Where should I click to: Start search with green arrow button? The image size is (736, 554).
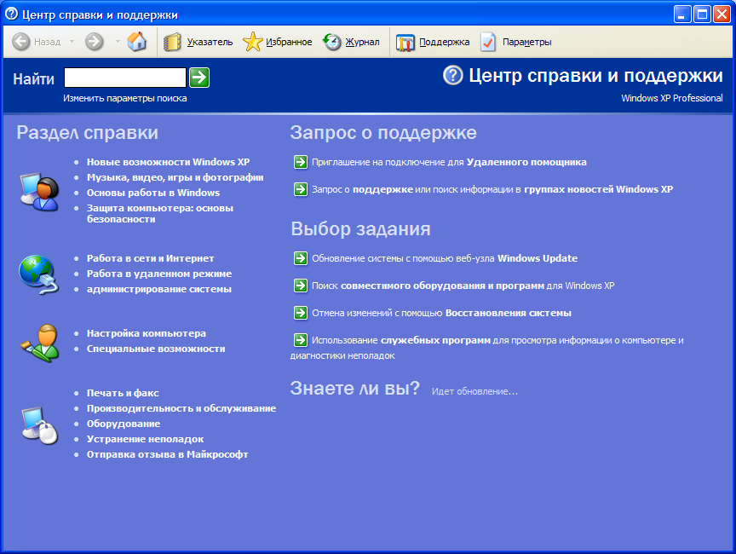[x=199, y=78]
